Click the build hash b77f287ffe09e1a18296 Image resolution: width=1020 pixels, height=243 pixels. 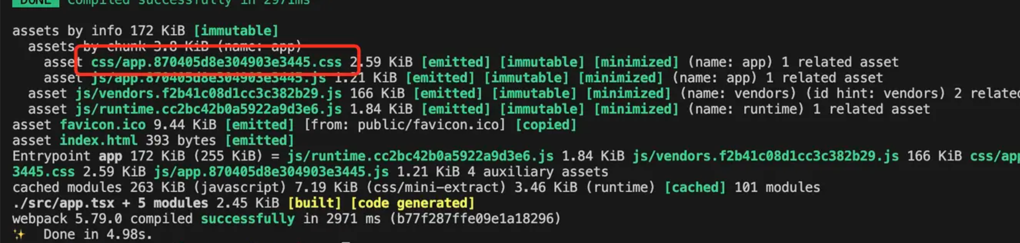[x=475, y=219]
